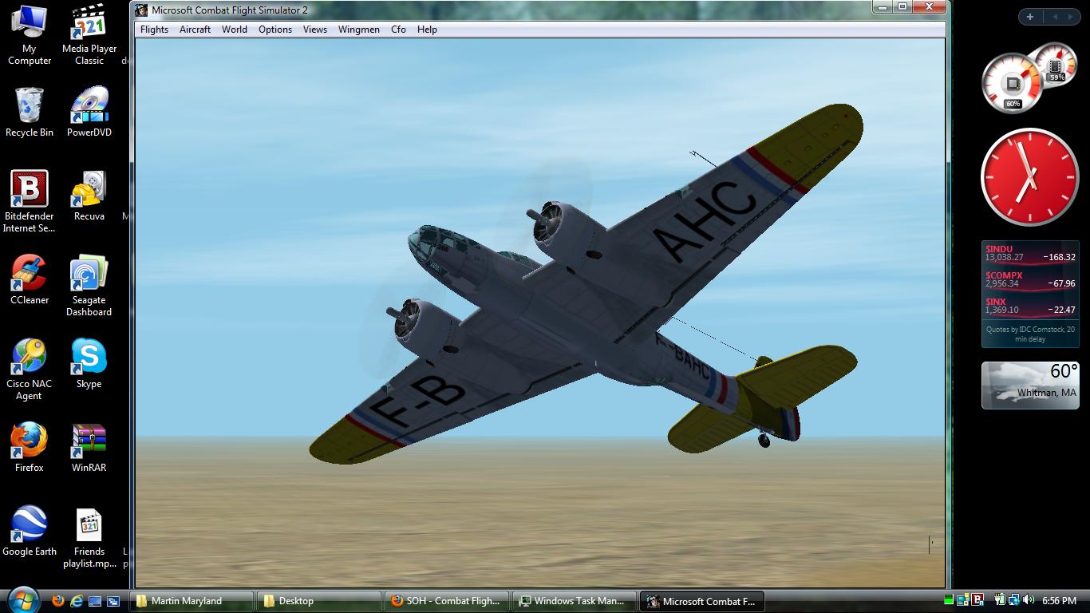Viewport: 1090px width, 613px height.
Task: Select the CCleaner desktop shortcut
Action: pos(30,279)
